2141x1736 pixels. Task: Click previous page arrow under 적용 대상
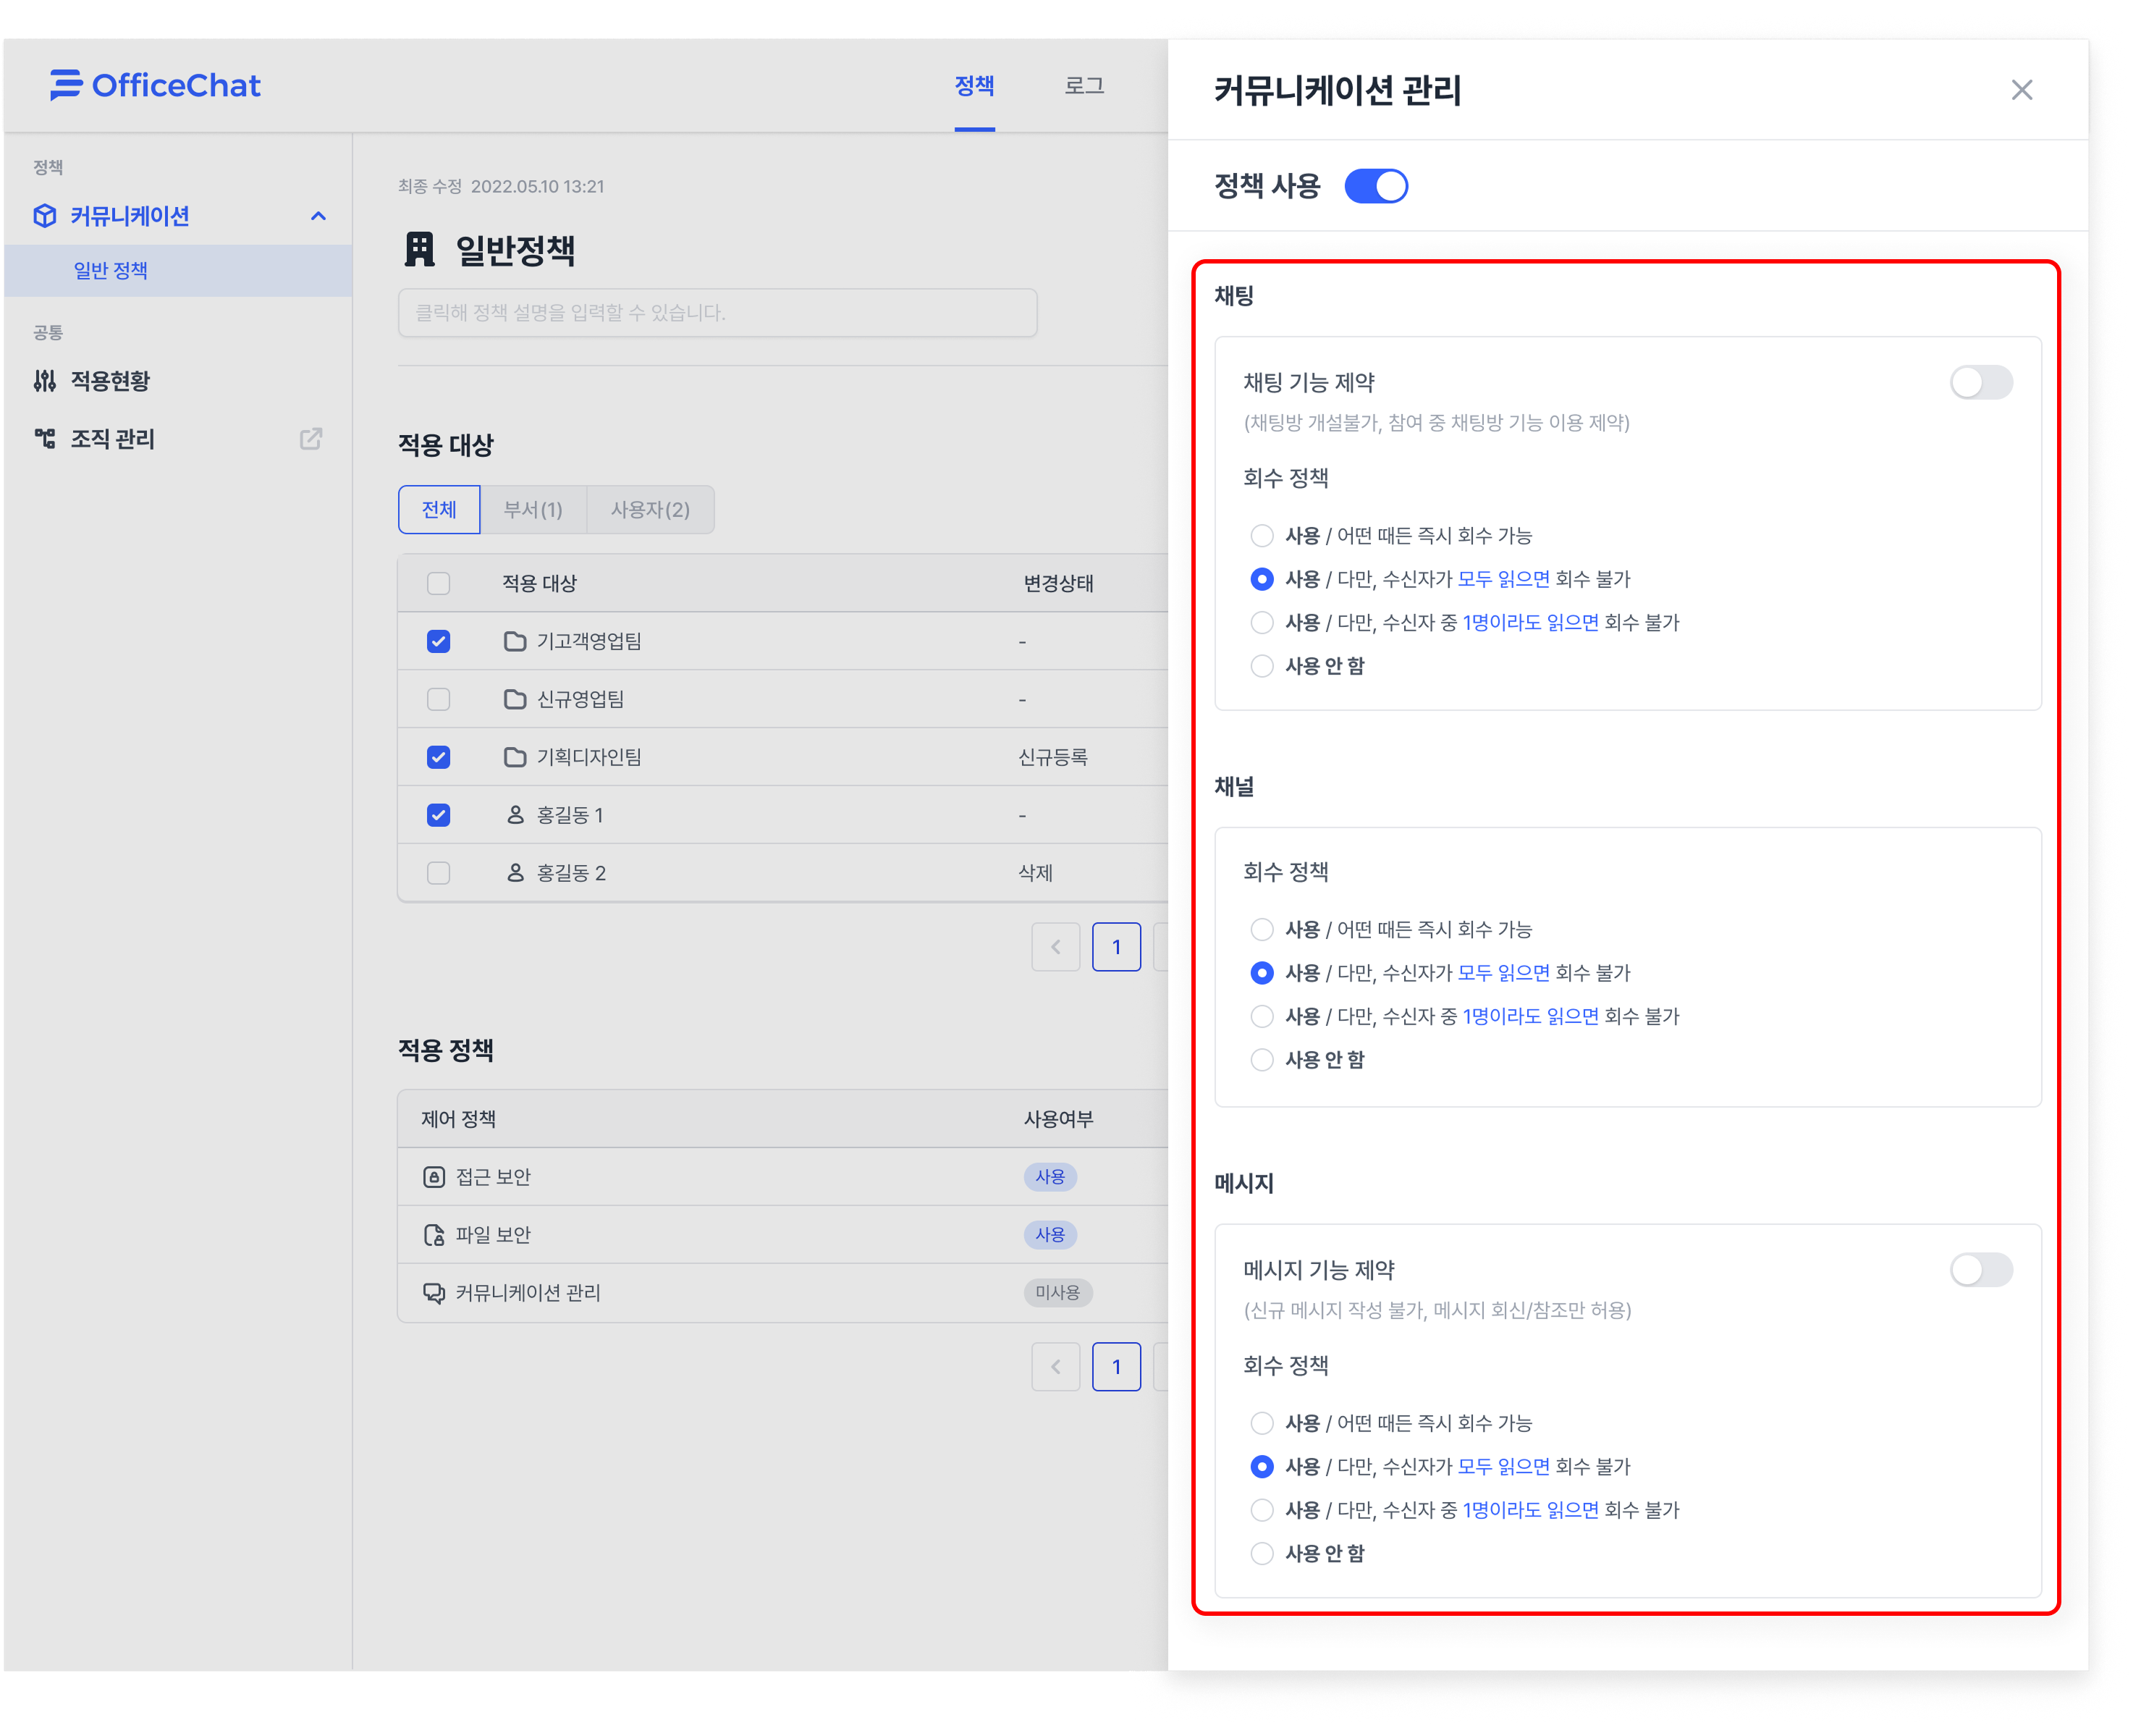[x=1055, y=947]
